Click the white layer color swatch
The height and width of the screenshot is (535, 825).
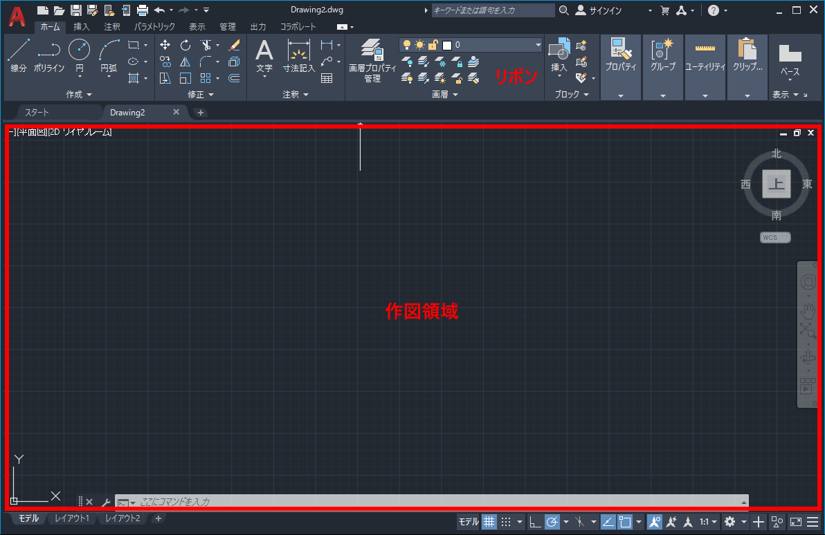[x=447, y=45]
